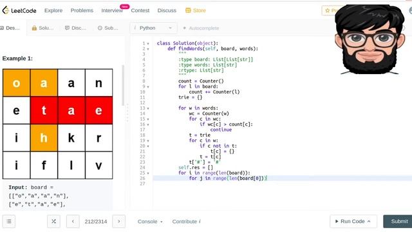Collapse the fold arrow on line 15
Screen dimensions: 412x232
[x=148, y=119]
